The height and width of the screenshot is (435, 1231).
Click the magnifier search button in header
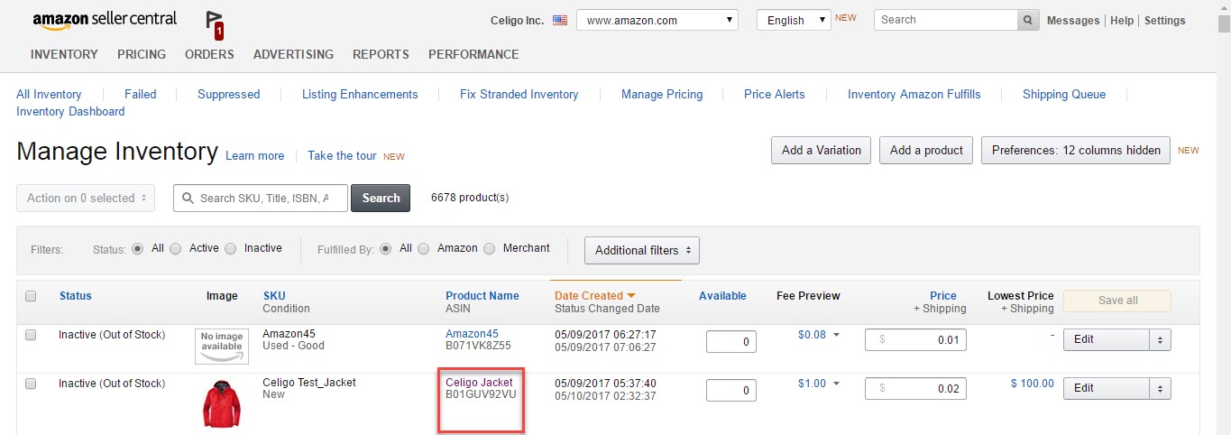pos(1028,20)
